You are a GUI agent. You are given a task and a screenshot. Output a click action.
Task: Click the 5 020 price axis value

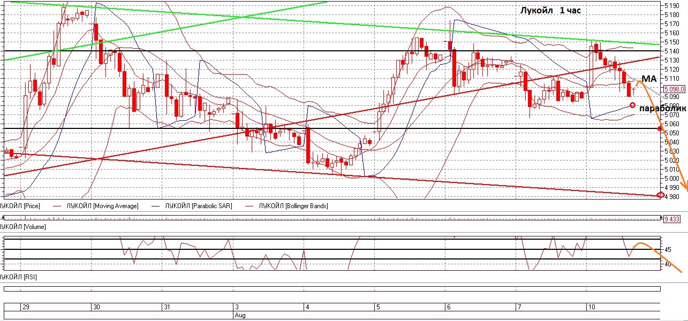(x=672, y=160)
